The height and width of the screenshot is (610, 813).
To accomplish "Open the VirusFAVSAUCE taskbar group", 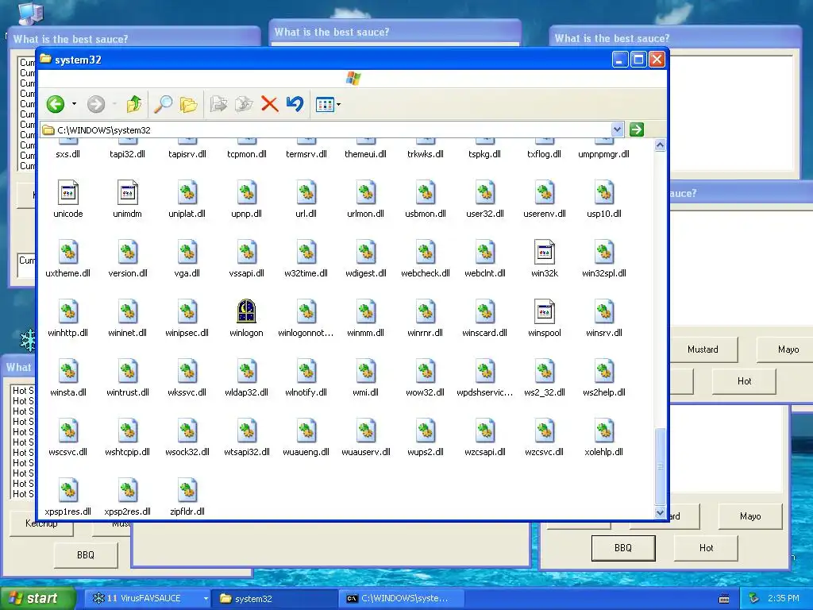I will (x=148, y=599).
